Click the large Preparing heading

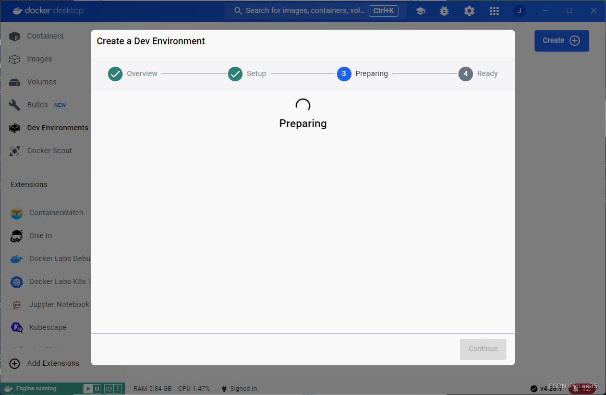tap(303, 124)
